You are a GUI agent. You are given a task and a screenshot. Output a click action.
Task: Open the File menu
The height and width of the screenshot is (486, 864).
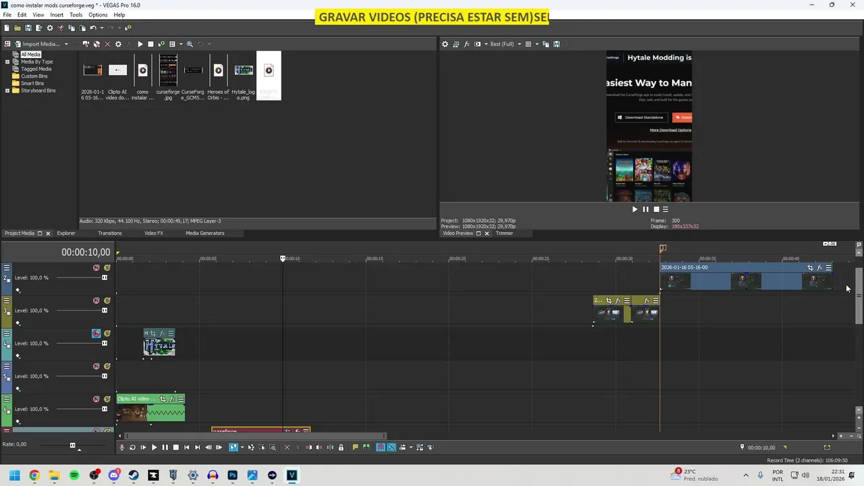7,15
